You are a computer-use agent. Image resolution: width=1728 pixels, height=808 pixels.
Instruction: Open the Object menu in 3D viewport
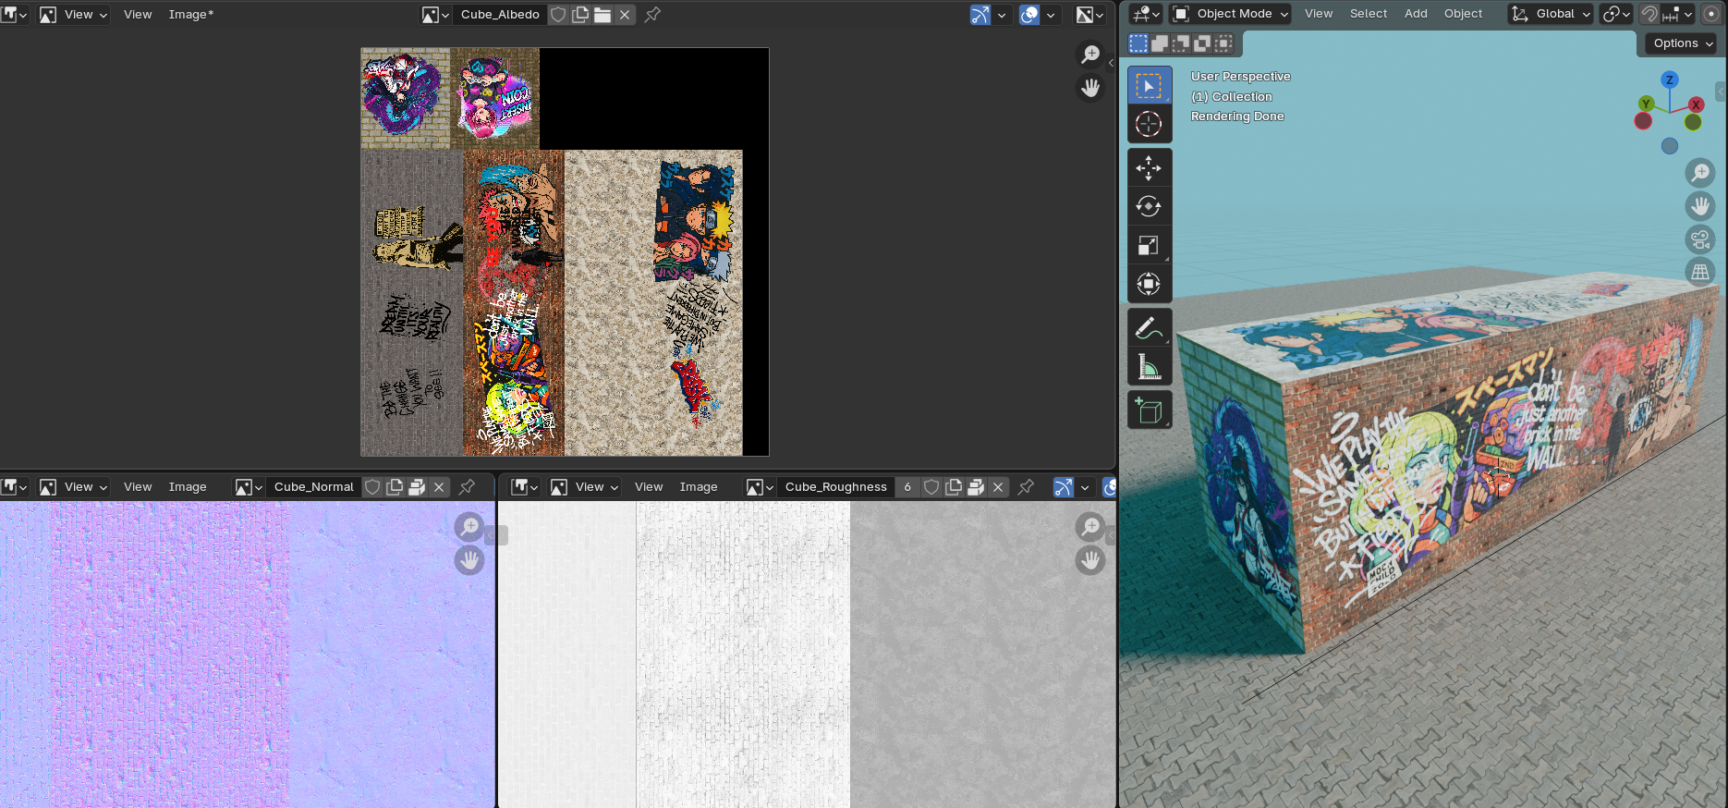[1463, 14]
